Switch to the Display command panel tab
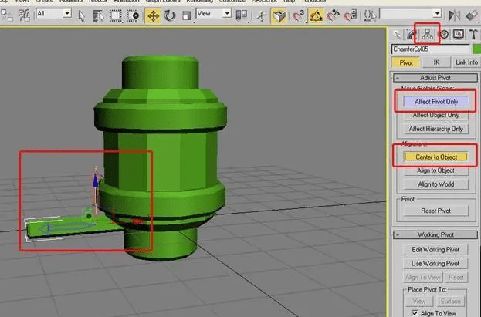Screen dimensions: 481x317 [x=459, y=35]
